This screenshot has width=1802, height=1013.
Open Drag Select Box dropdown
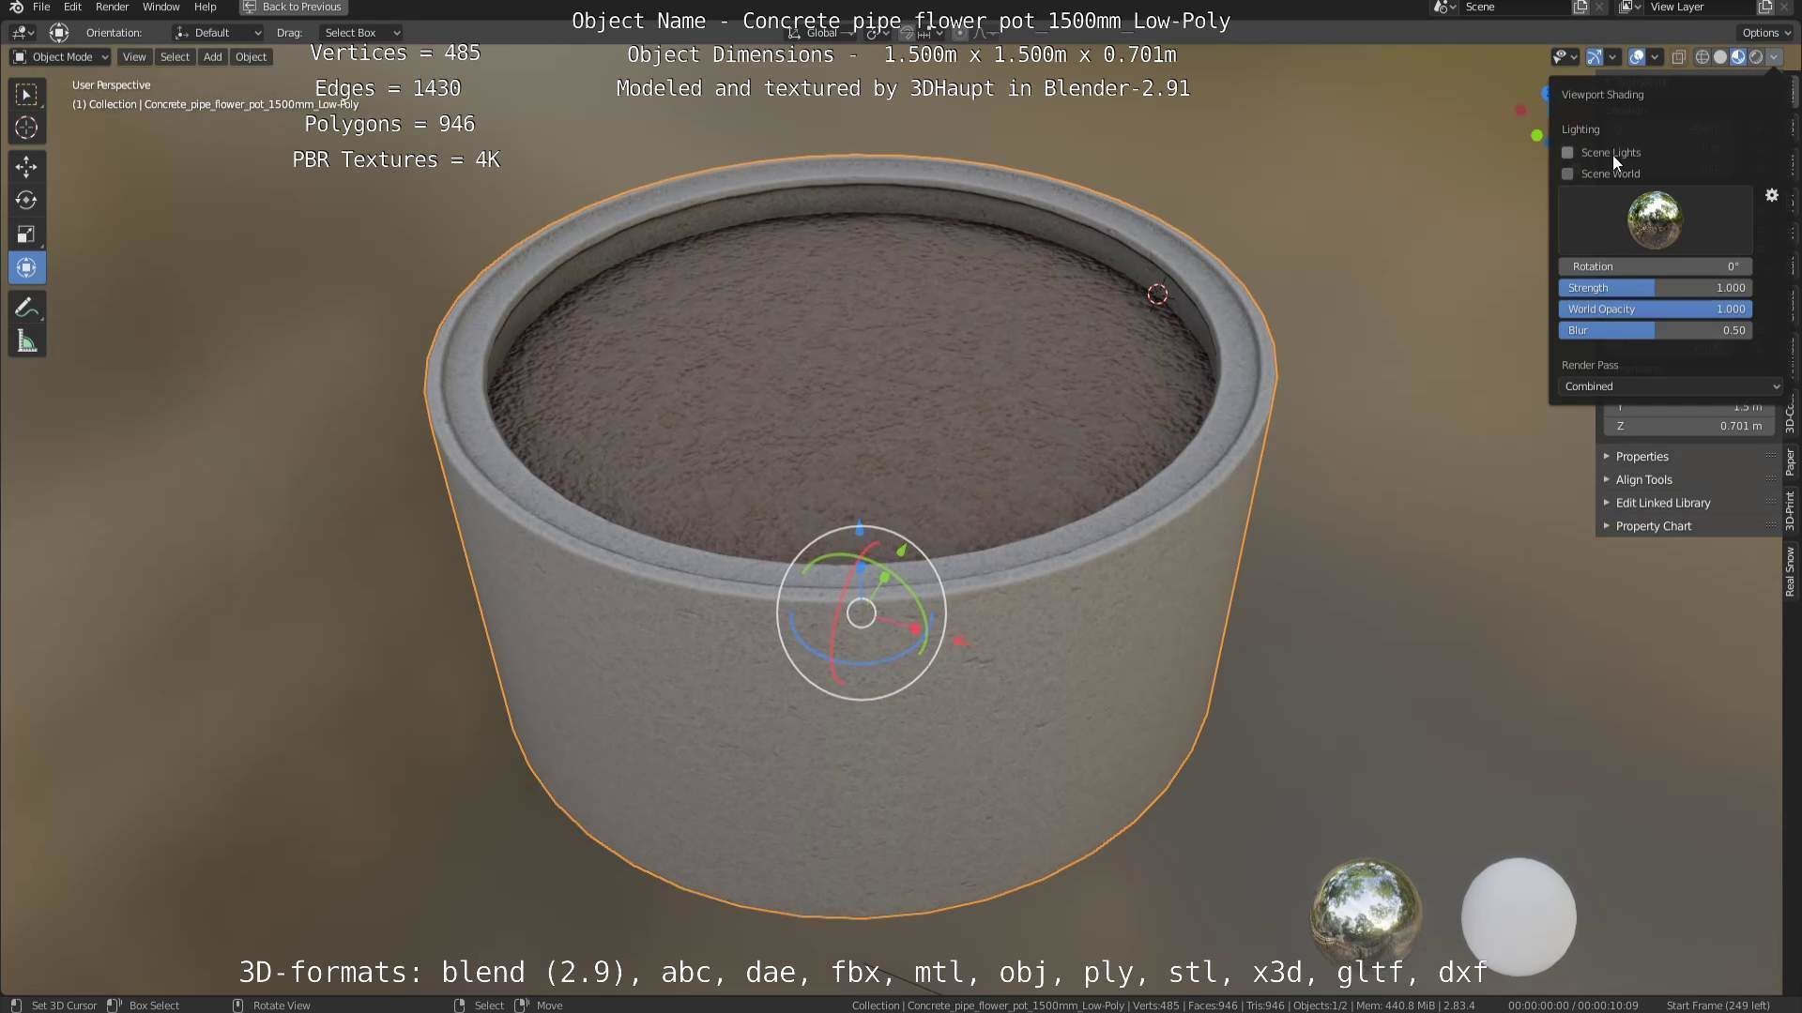(361, 33)
